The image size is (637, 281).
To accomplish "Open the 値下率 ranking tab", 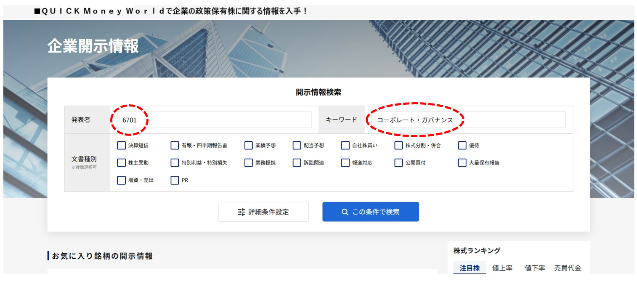I will point(535,268).
